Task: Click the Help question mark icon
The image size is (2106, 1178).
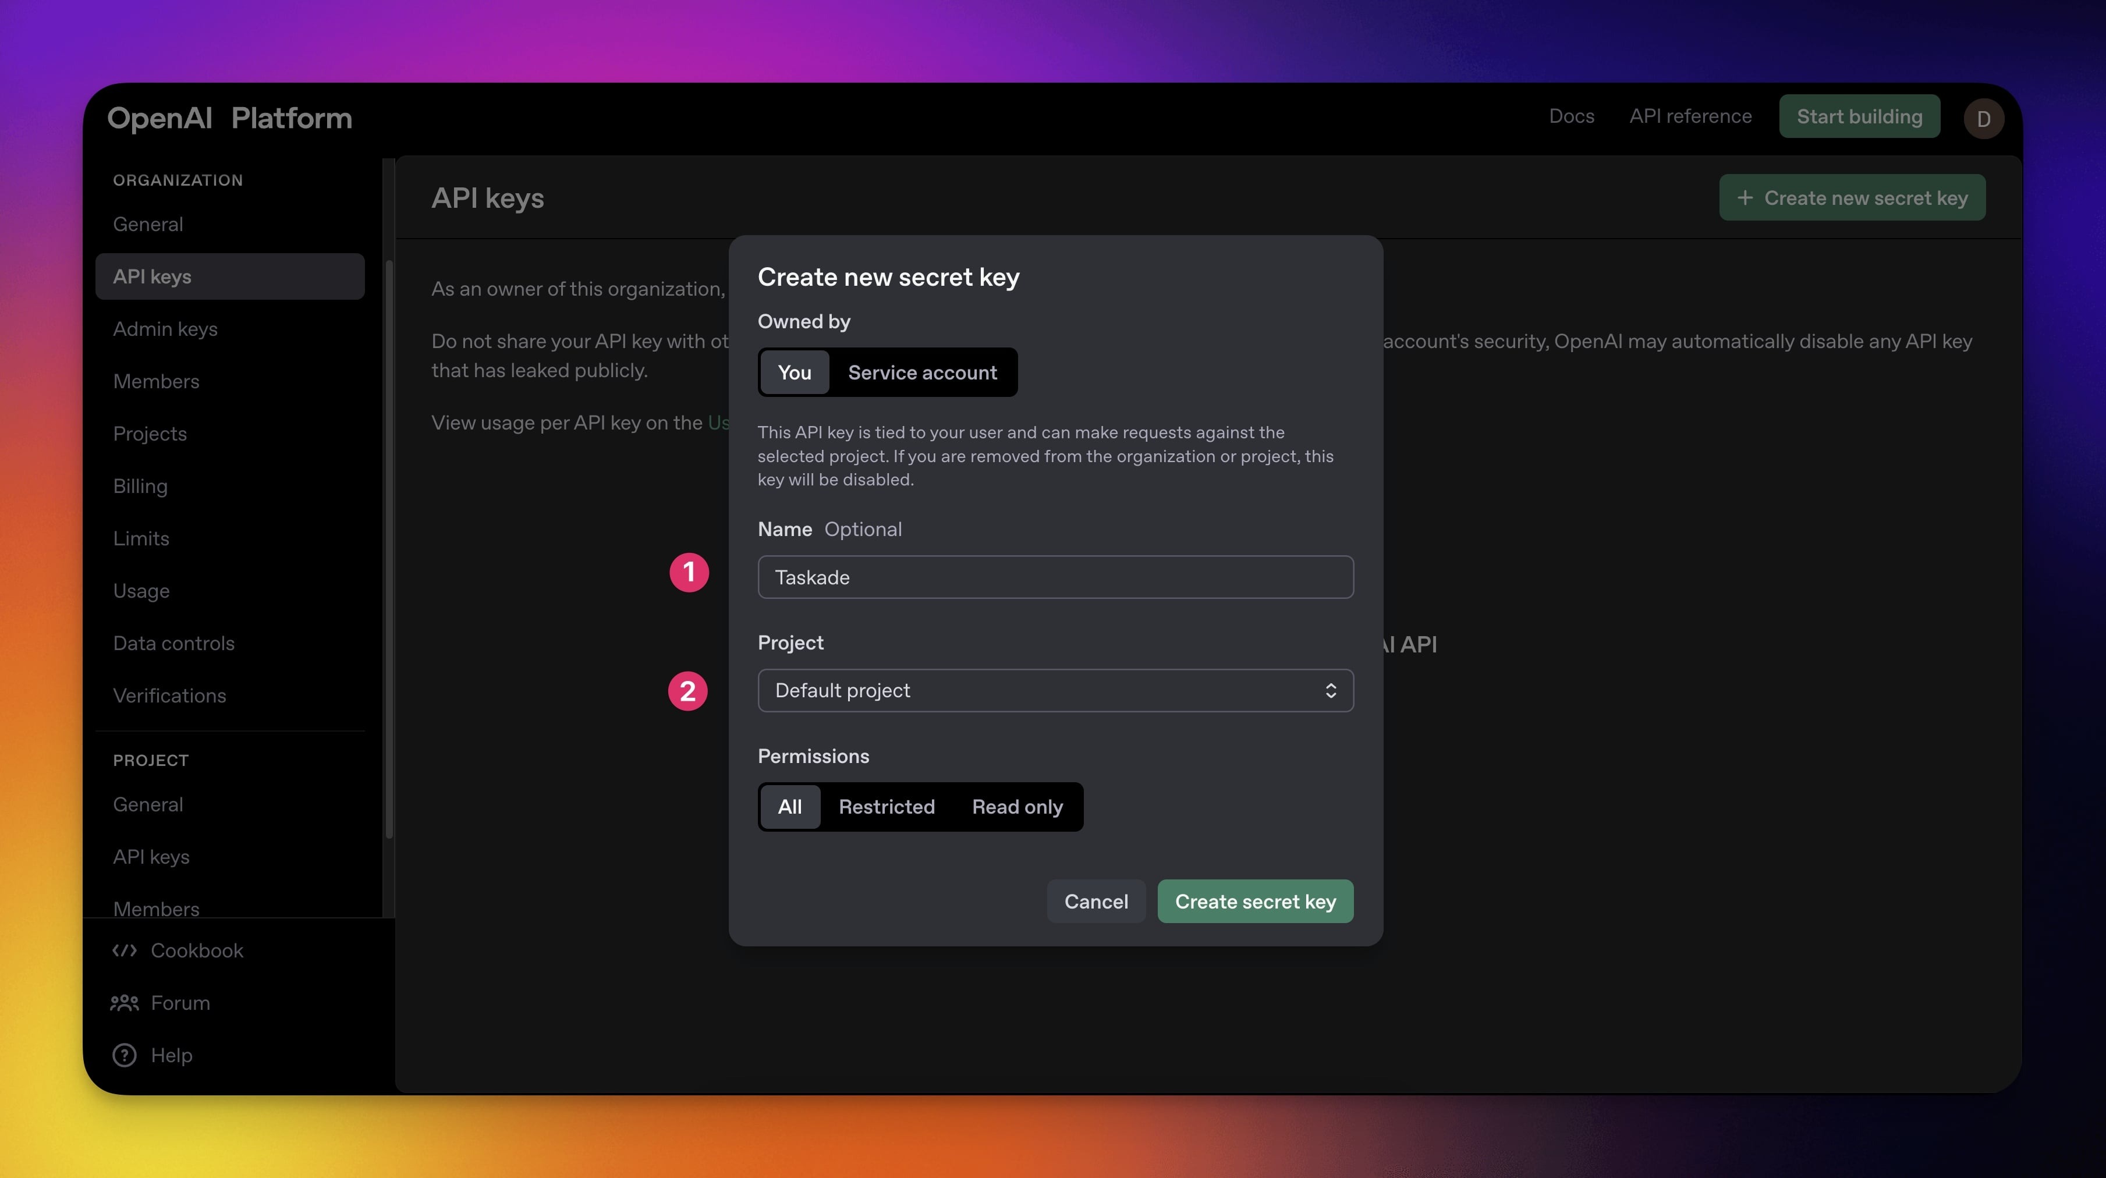Action: tap(124, 1055)
